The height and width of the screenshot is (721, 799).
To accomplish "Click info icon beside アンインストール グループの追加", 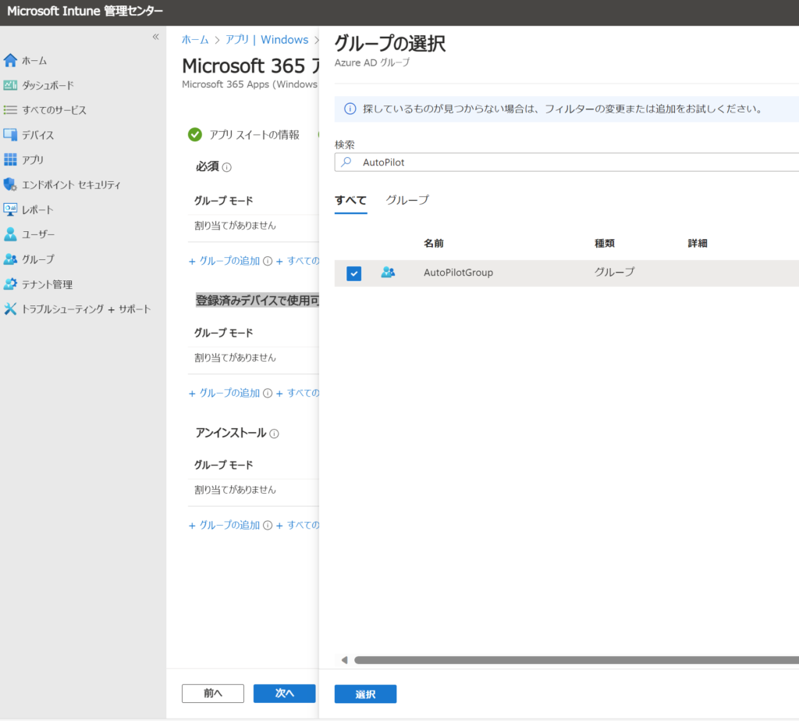I will click(x=268, y=526).
